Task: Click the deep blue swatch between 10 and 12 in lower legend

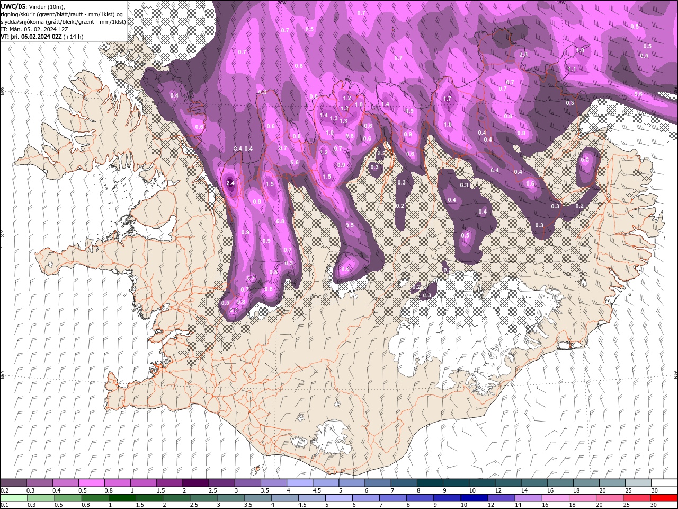Action: tap(474, 498)
